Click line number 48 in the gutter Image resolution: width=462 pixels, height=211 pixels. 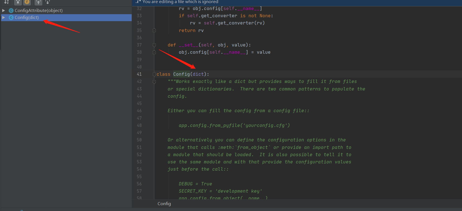[x=139, y=125]
